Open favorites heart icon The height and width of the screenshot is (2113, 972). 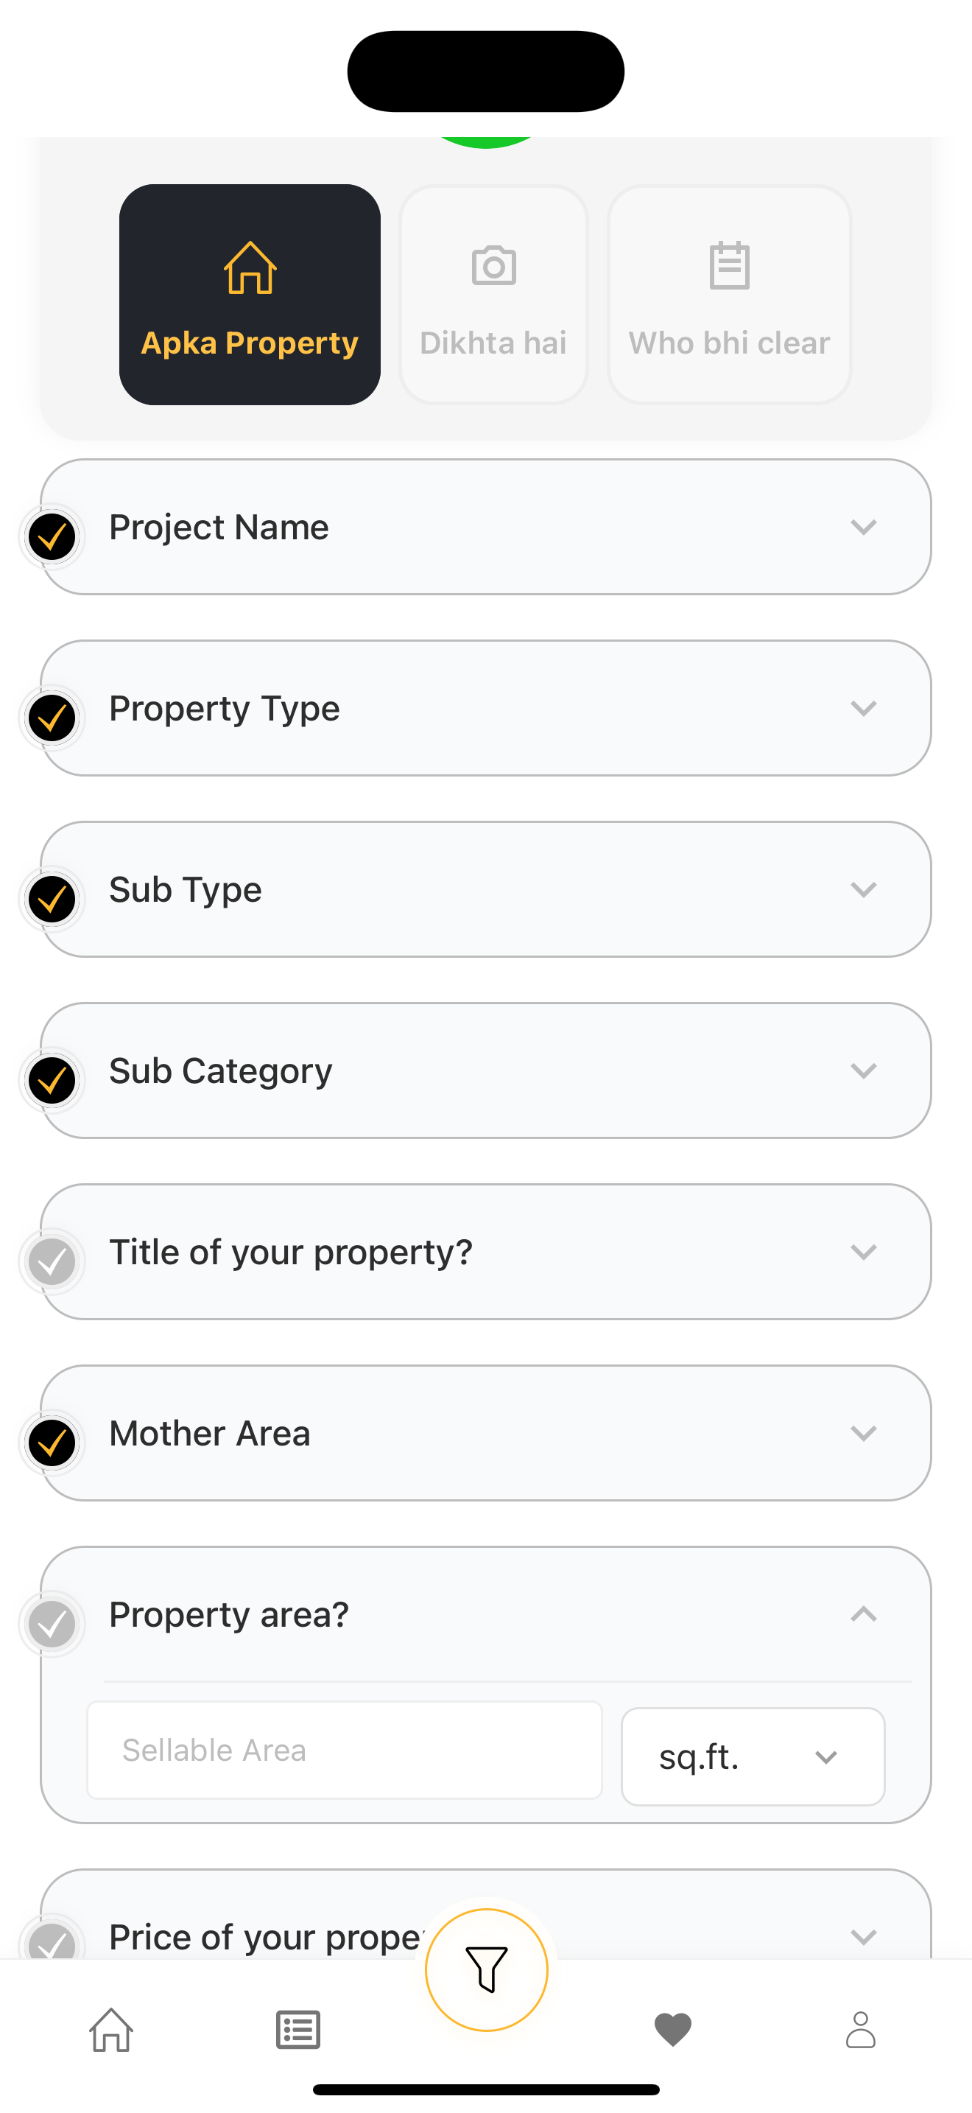click(x=673, y=2030)
